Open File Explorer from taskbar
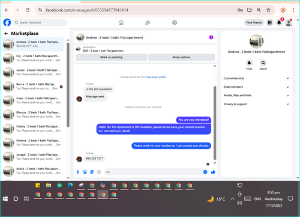Image resolution: width=300 pixels, height=217 pixels. click(49, 185)
